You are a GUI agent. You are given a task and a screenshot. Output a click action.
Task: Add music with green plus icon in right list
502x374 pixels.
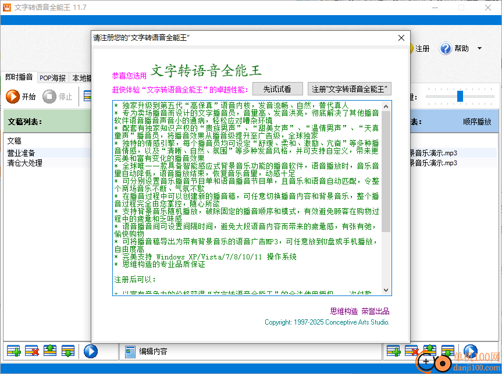pos(393,351)
